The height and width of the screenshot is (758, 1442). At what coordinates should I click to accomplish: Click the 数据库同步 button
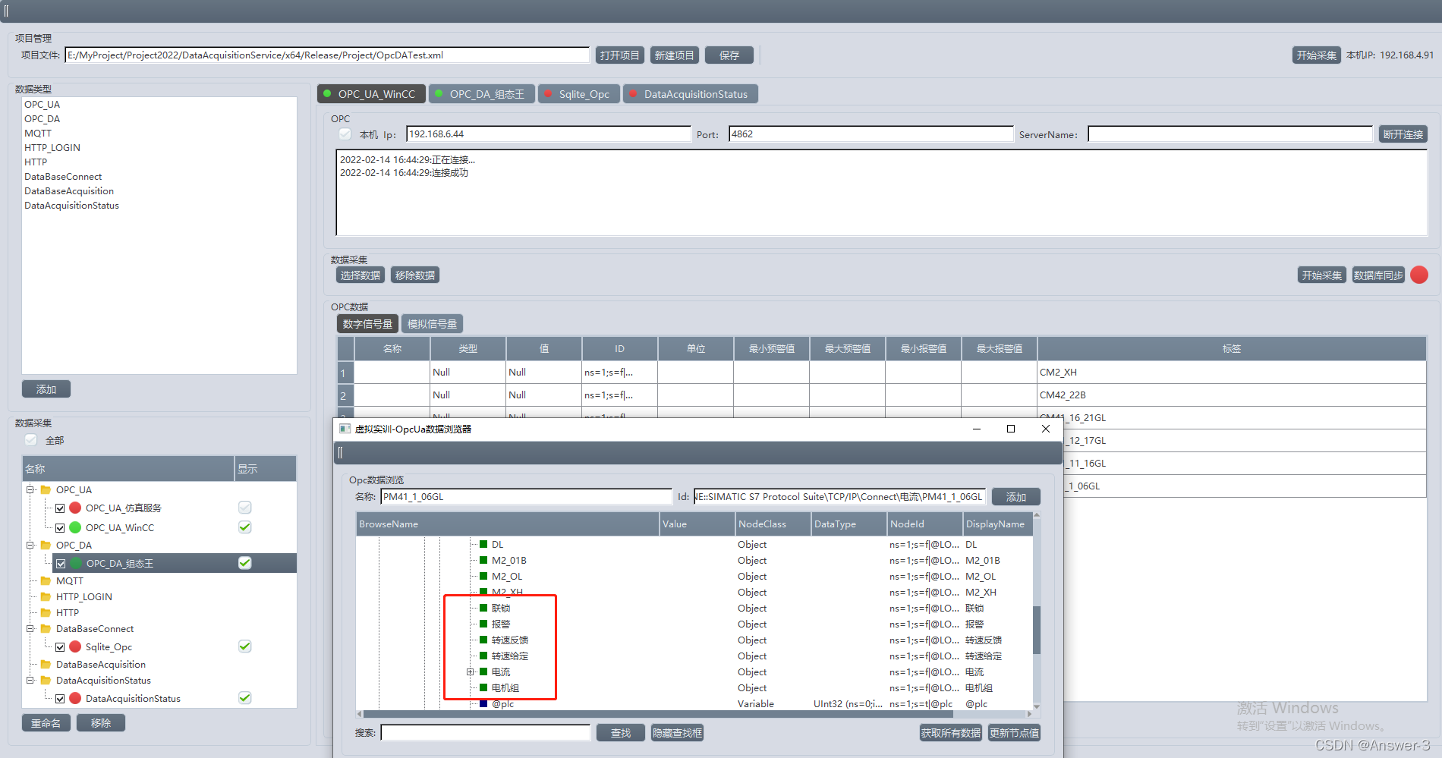1378,275
